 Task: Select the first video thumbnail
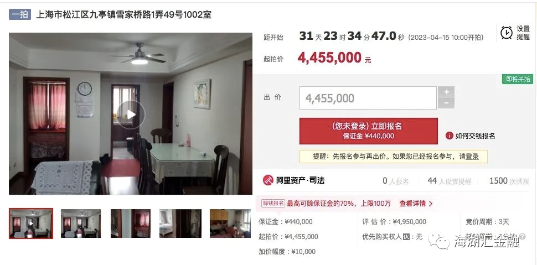(31, 224)
